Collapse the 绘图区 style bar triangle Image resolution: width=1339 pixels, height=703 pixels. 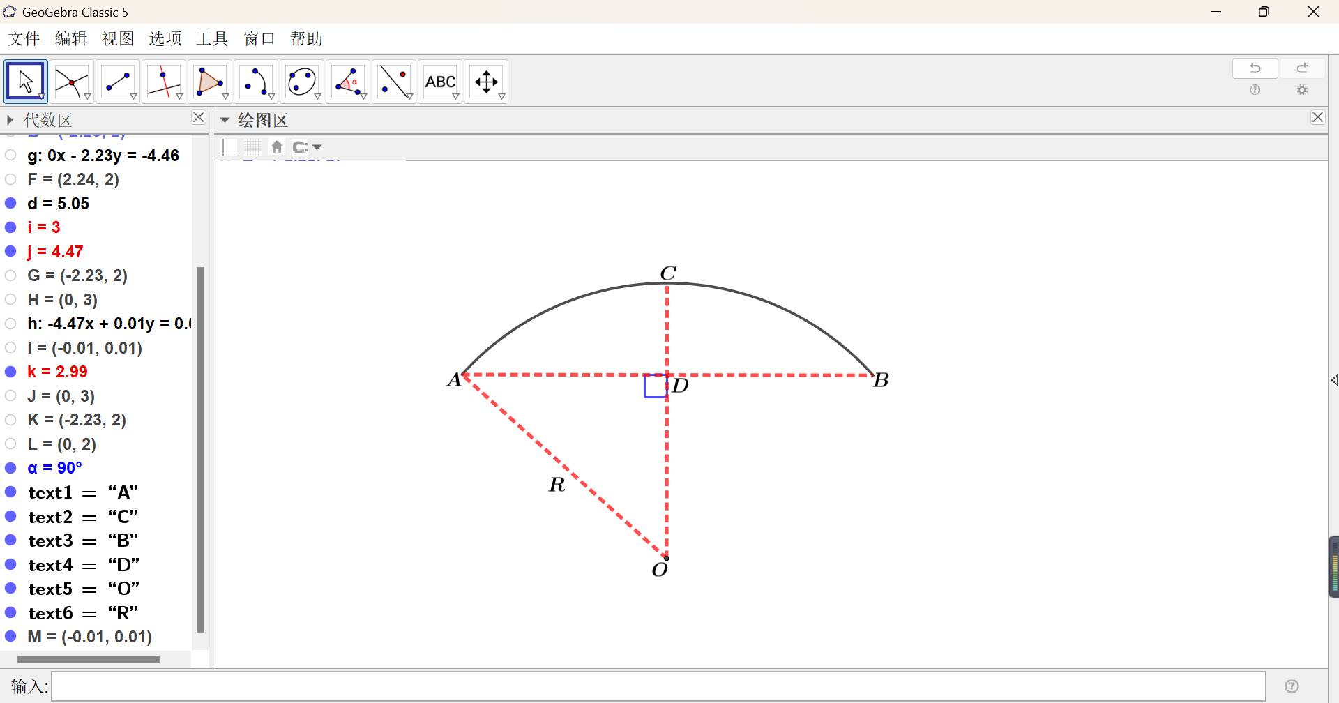[225, 120]
